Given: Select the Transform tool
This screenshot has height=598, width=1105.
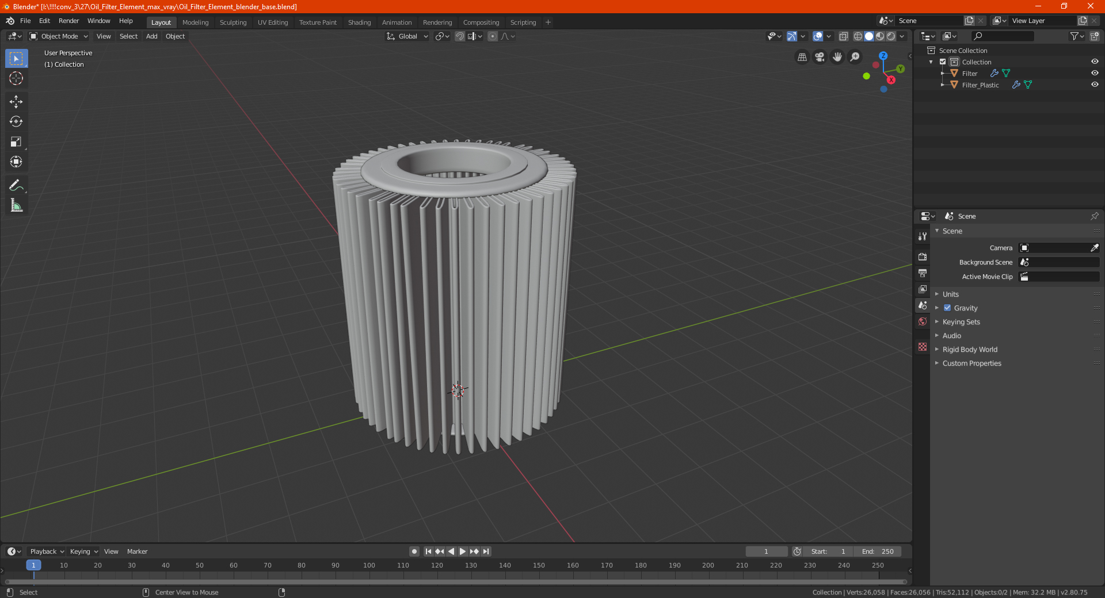Looking at the screenshot, I should pos(16,162).
